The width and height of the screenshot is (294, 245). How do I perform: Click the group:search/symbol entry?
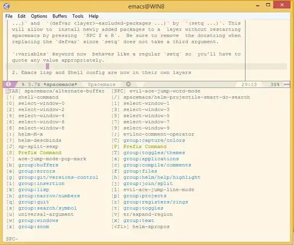tap(47, 209)
